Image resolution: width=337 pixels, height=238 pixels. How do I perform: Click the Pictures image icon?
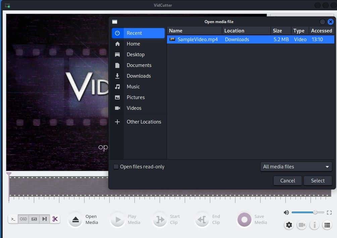pyautogui.click(x=117, y=97)
